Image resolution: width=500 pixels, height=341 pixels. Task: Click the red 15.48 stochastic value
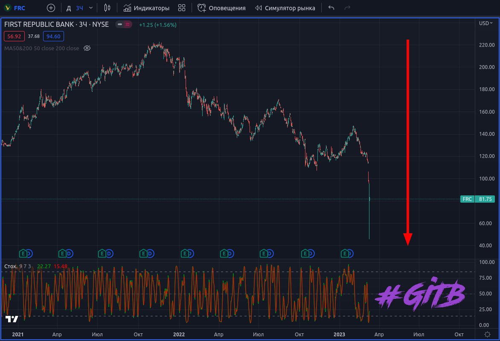pos(61,266)
